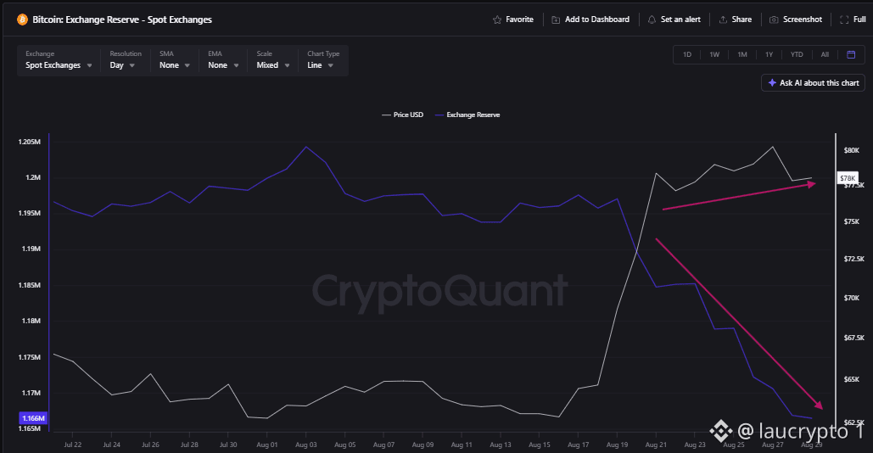Click the Favorite button label
This screenshot has width=873, height=453.
pos(519,20)
